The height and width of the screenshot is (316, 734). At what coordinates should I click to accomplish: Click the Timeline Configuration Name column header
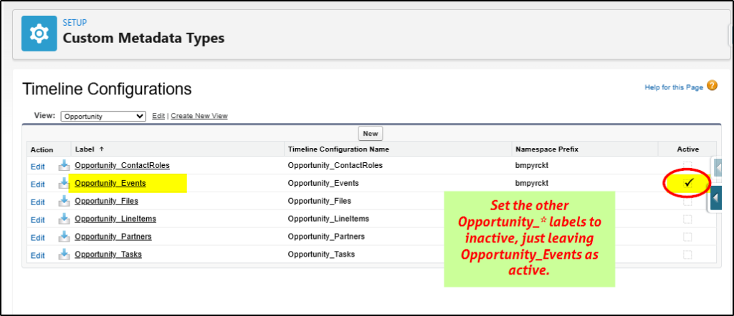[338, 149]
